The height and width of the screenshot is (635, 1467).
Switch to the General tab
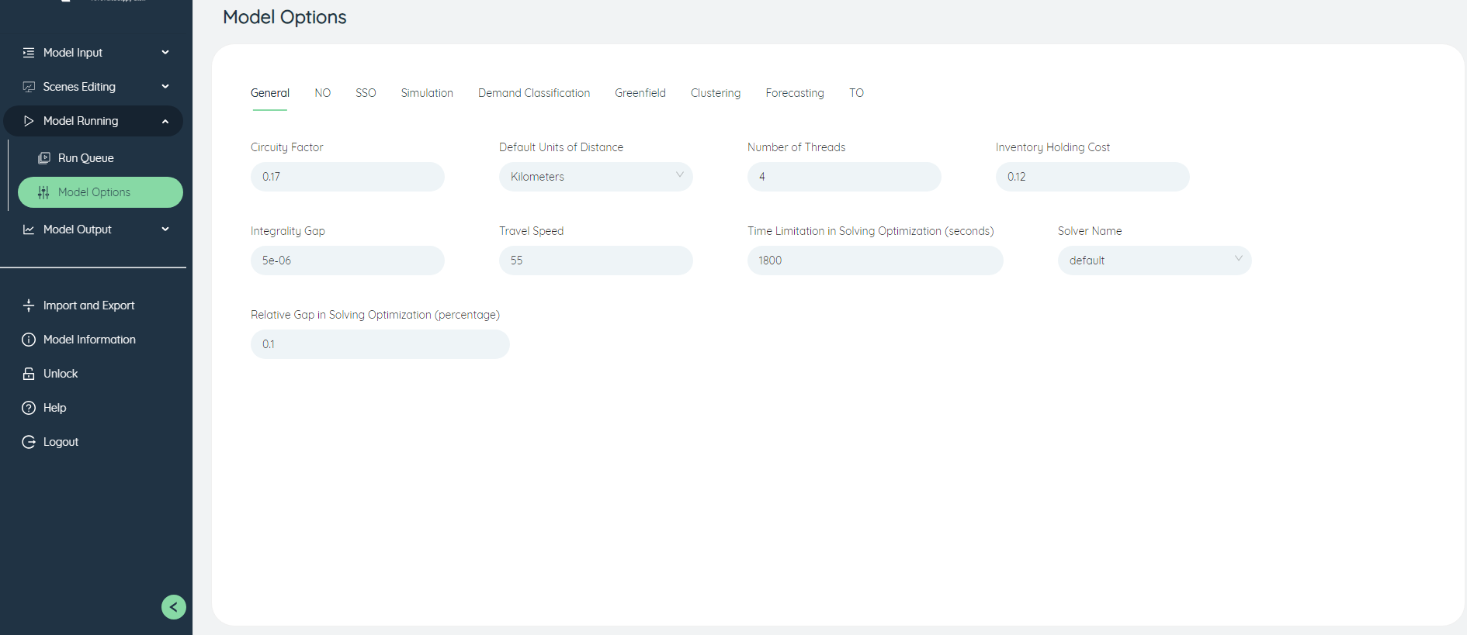coord(270,93)
